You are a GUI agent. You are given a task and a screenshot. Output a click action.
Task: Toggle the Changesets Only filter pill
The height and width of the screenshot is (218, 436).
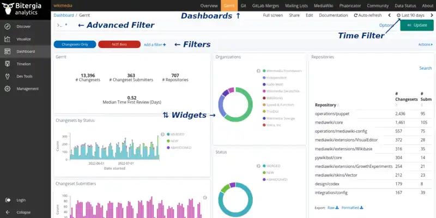pos(75,44)
